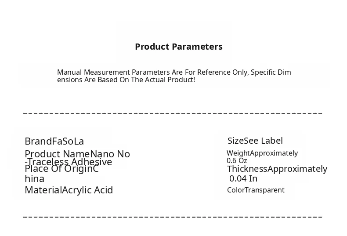Click the wrapped "hina" text
The image size is (347, 236).
[34, 179]
